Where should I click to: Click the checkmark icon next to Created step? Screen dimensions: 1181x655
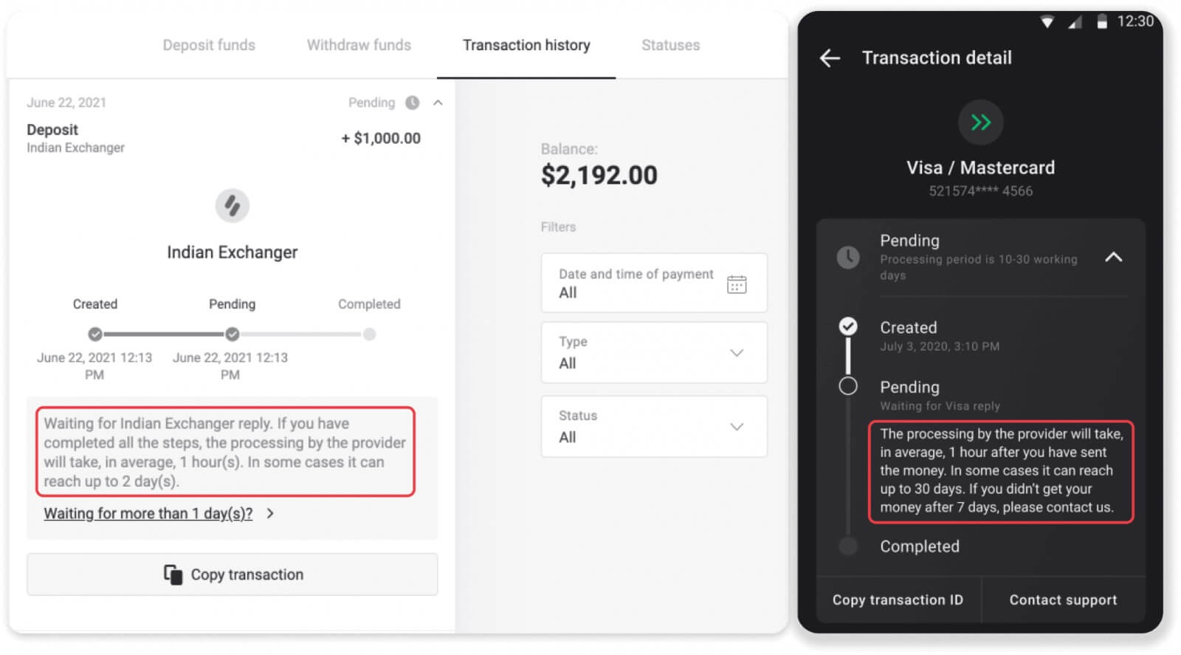click(848, 326)
